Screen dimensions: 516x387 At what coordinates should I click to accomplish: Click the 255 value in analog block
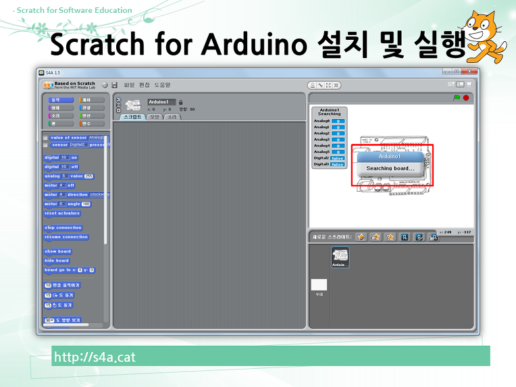tap(89, 176)
